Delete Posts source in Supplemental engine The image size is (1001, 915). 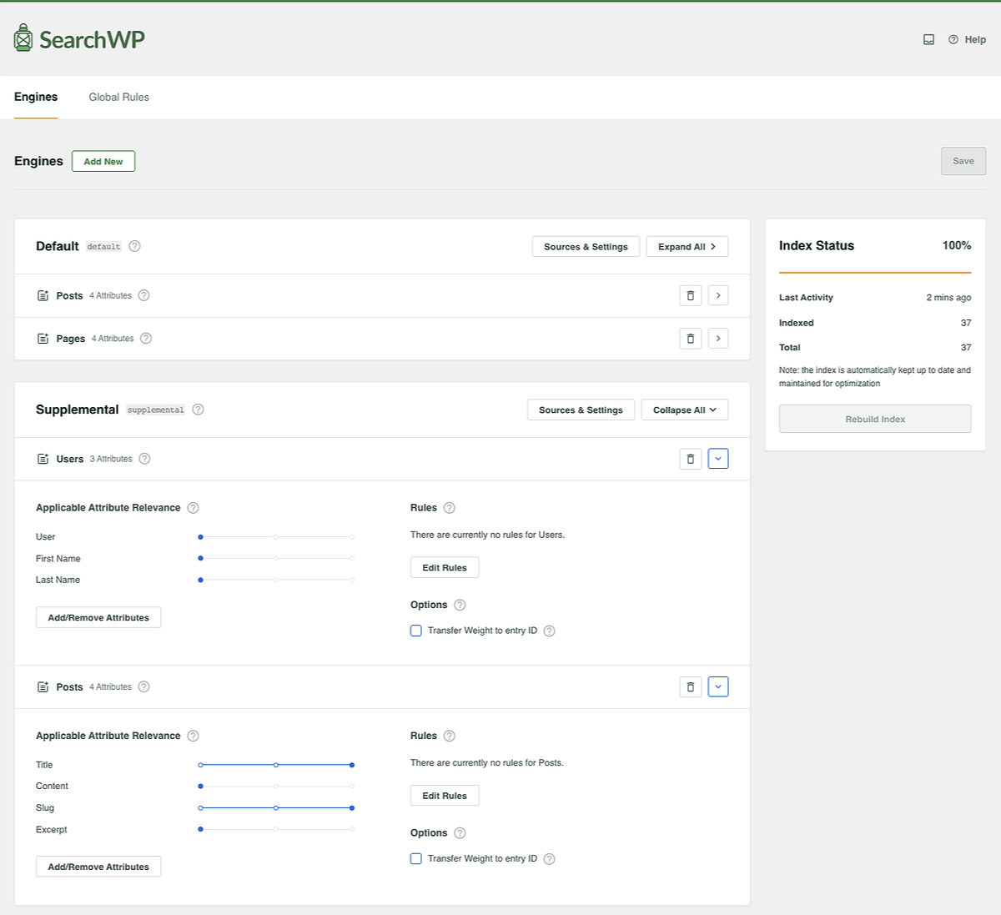pyautogui.click(x=690, y=687)
